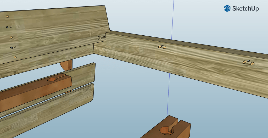Click the SketchUp logo icon

point(227,8)
